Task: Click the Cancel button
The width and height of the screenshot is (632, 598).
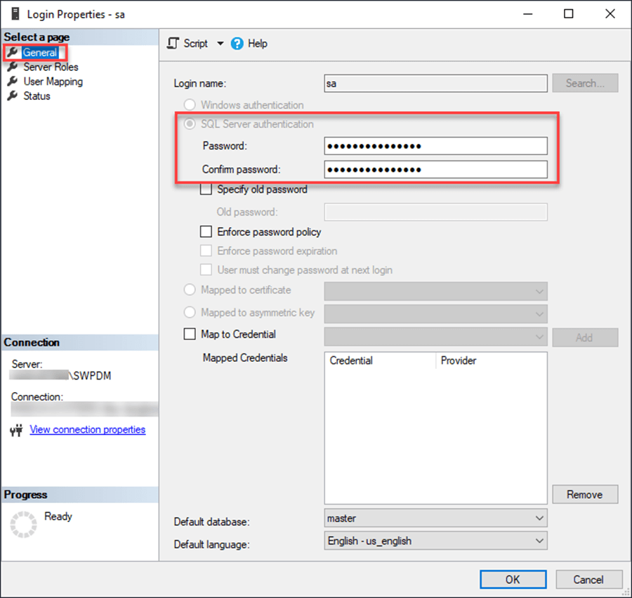Action: (588, 580)
